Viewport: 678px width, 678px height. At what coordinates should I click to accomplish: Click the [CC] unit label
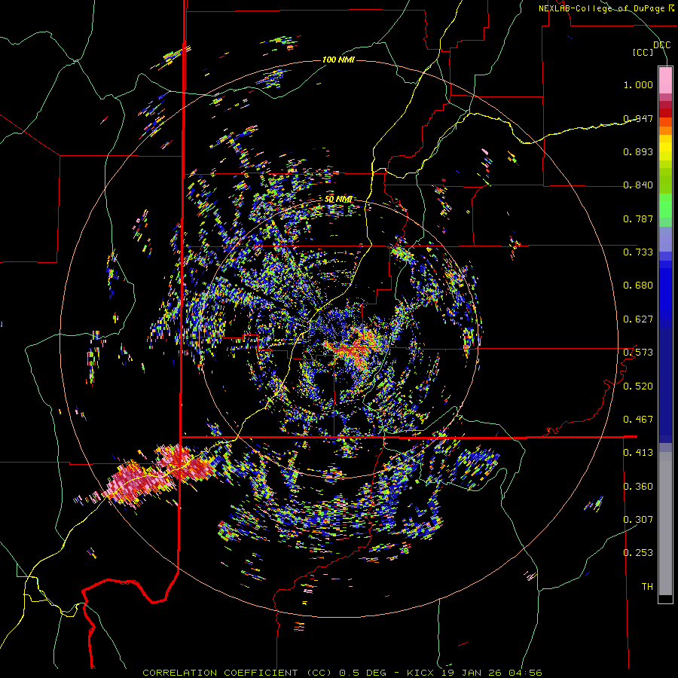coord(643,52)
